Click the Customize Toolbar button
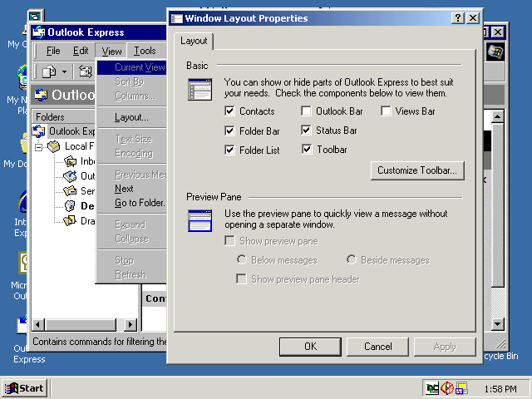This screenshot has width=532, height=399. tap(417, 170)
